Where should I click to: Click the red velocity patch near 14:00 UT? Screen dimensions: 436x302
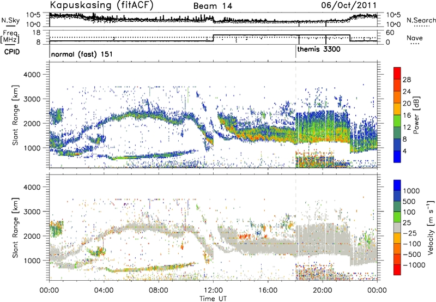[244, 237]
